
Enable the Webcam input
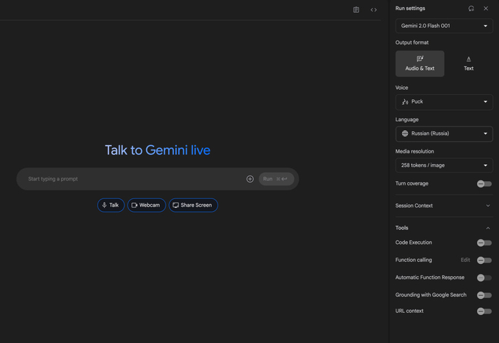tap(146, 205)
